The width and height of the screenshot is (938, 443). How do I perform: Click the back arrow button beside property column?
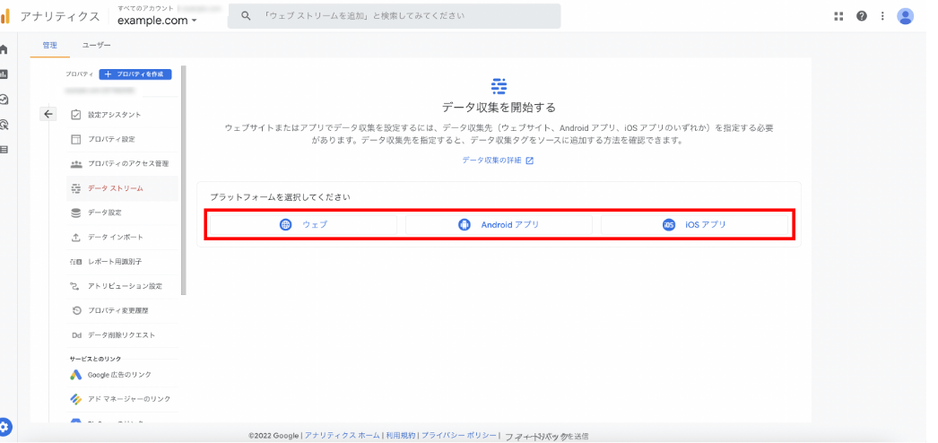(48, 114)
